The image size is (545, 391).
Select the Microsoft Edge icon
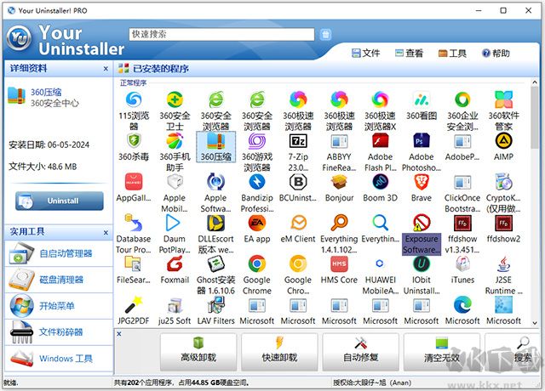tap(462, 304)
